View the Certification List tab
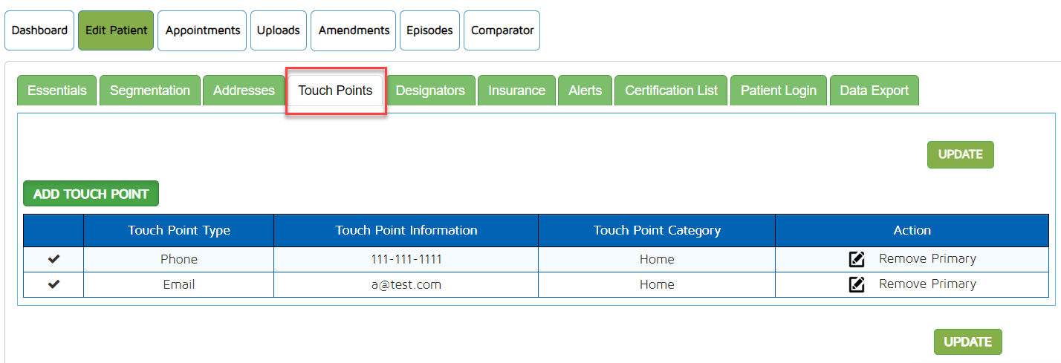 pyautogui.click(x=671, y=91)
